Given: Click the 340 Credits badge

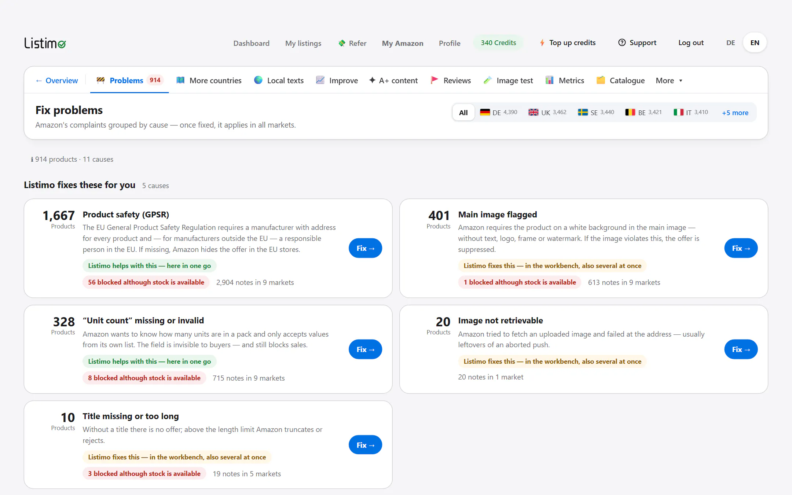Looking at the screenshot, I should point(498,43).
